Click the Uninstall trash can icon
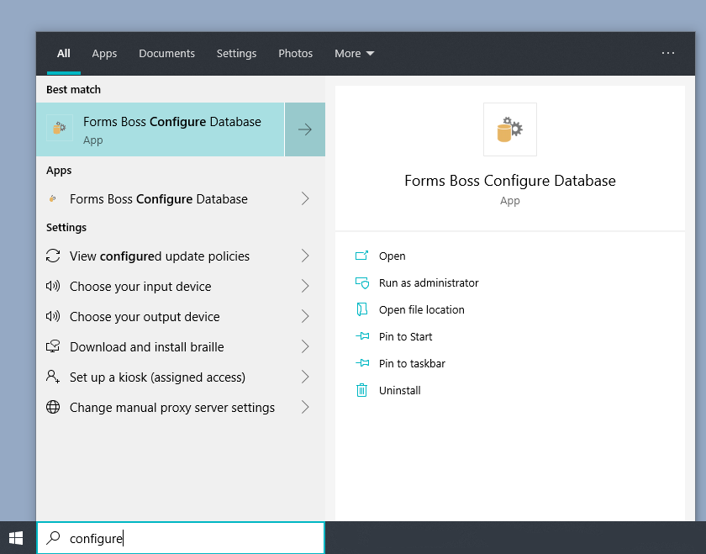706x554 pixels. click(x=362, y=390)
